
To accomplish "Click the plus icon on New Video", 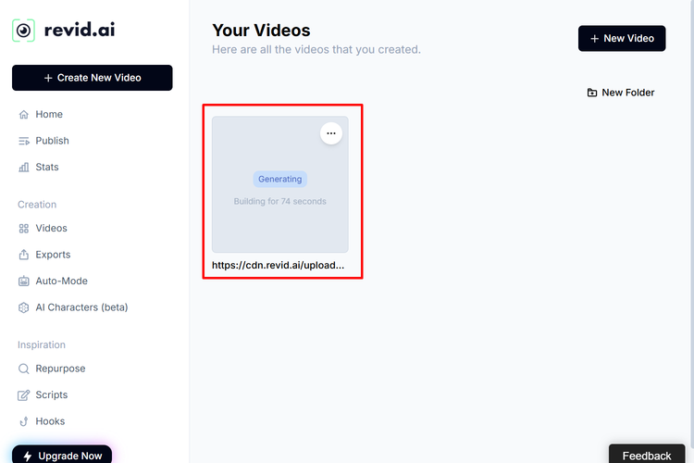I will (594, 39).
